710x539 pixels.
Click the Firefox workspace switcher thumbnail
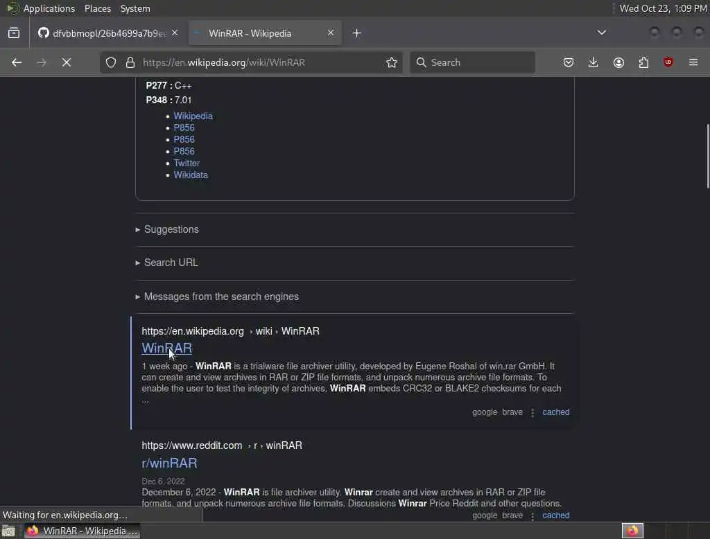(x=632, y=531)
